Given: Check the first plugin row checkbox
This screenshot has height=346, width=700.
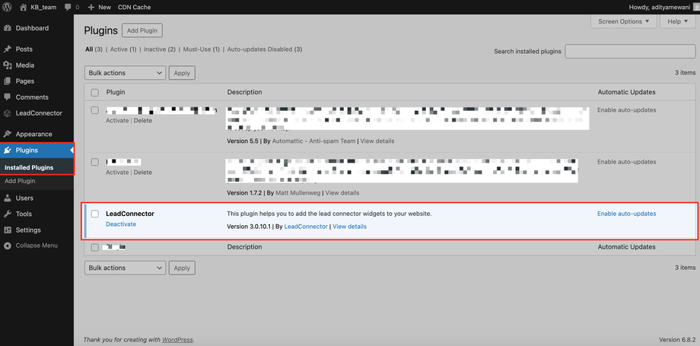Looking at the screenshot, I should point(95,110).
